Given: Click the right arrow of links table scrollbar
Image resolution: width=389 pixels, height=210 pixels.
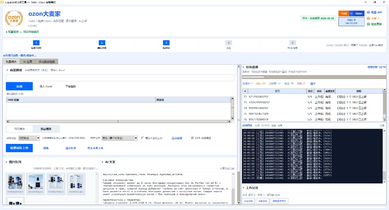Looking at the screenshot, I should pos(229,122).
